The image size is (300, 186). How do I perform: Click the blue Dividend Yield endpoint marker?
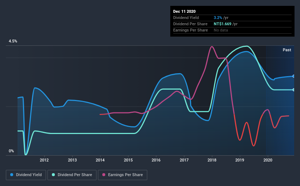click(x=293, y=76)
